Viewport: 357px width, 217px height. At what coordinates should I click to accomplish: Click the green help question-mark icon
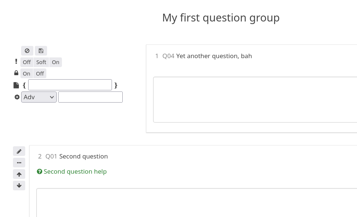point(40,171)
